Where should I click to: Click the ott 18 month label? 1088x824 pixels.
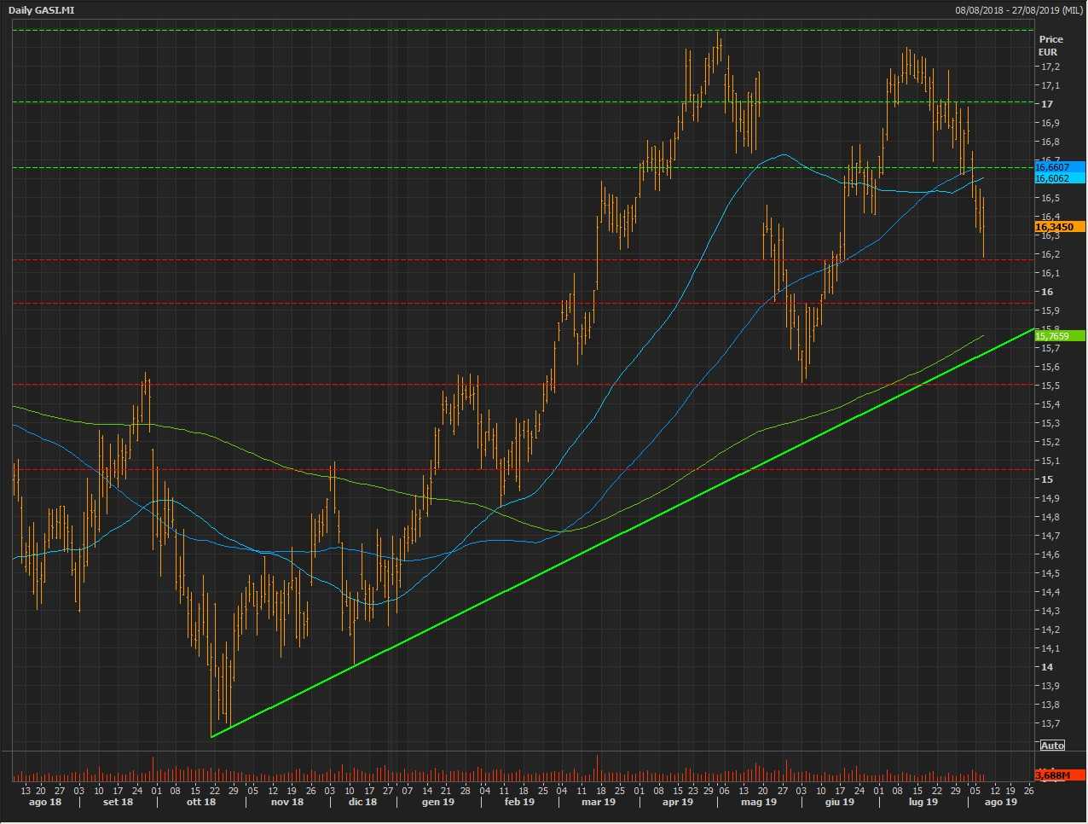201,802
